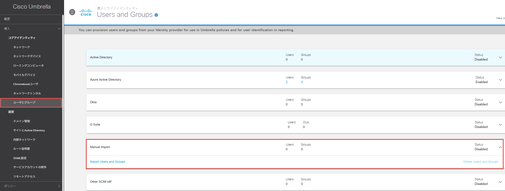505x191 pixels.
Task: Expand the Azure Active Directory row
Action: click(x=500, y=80)
